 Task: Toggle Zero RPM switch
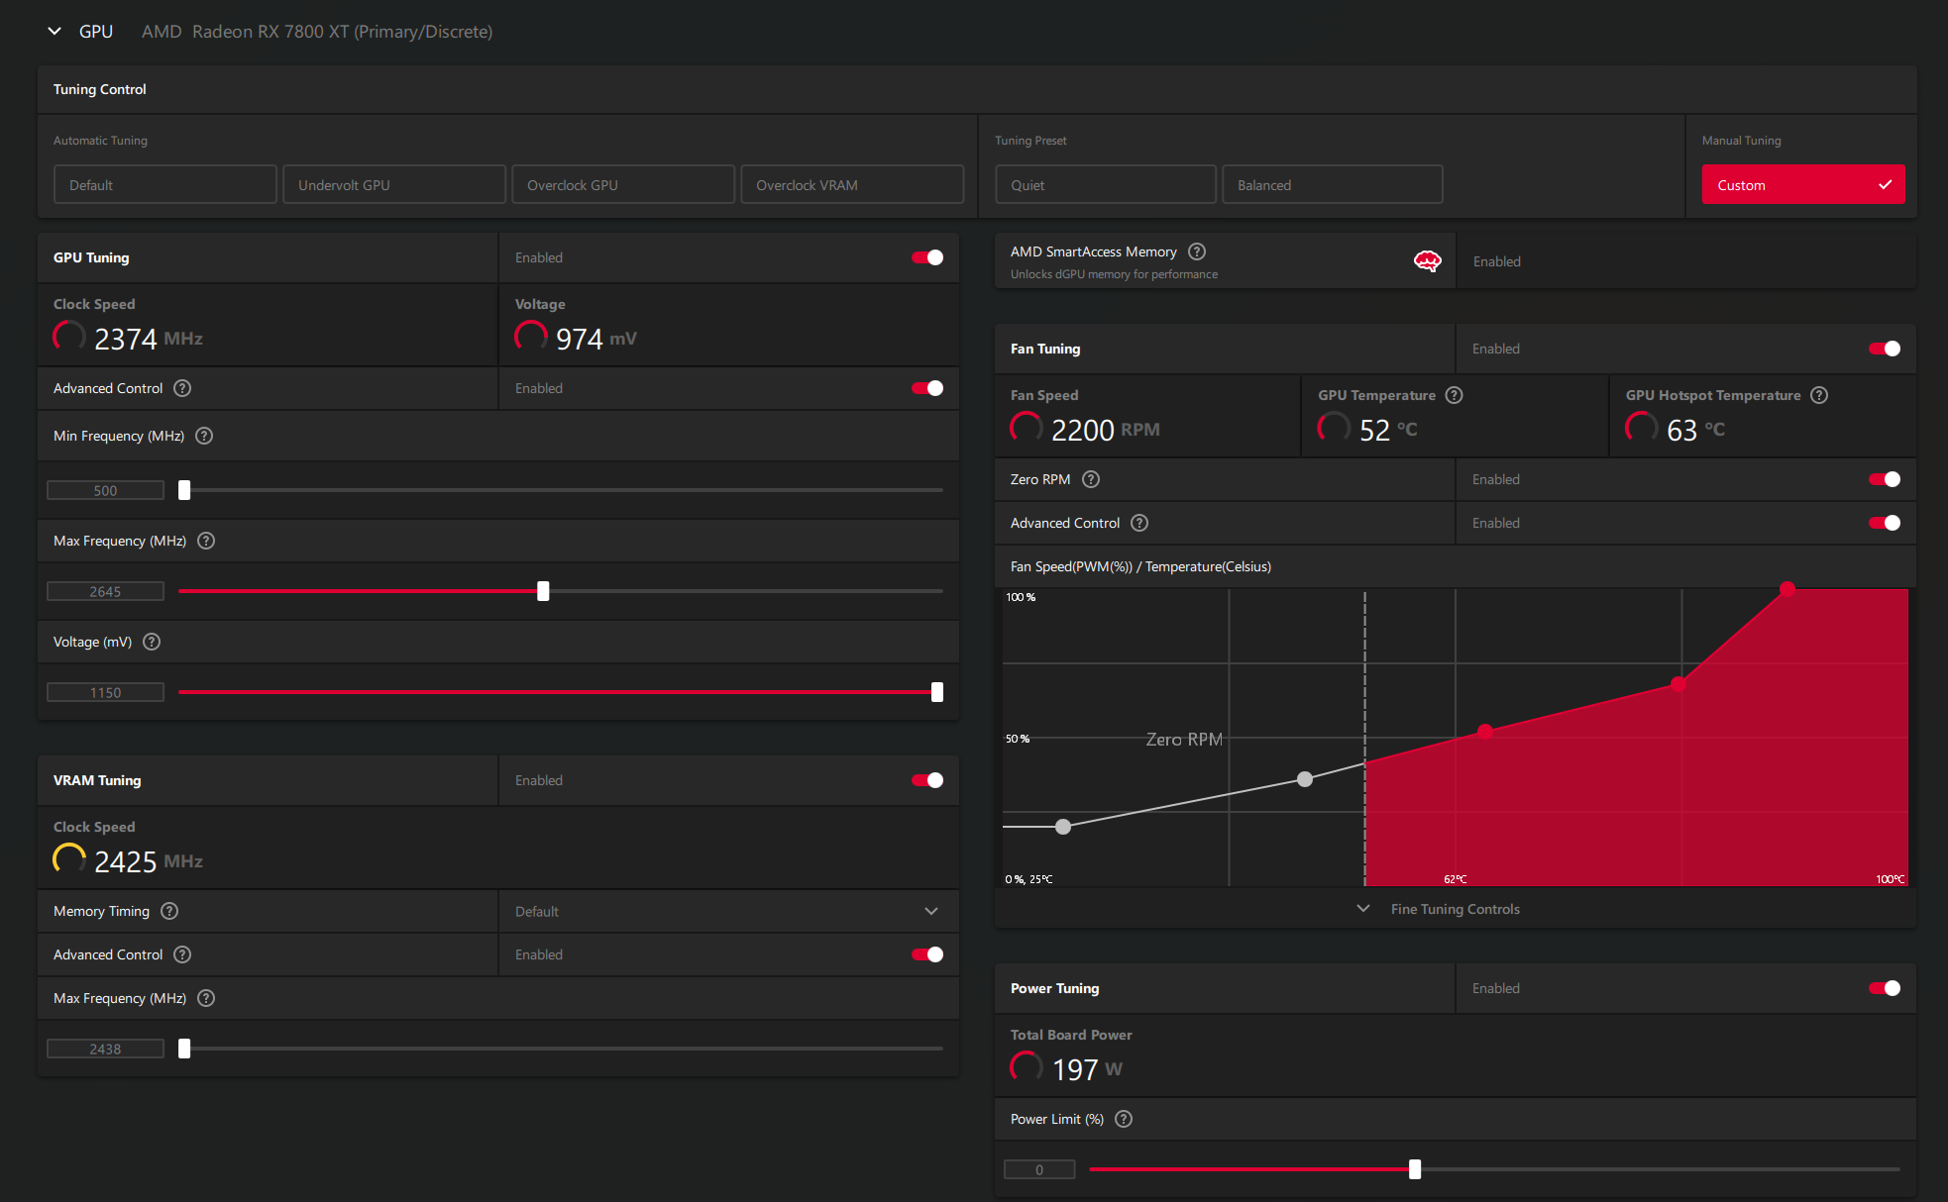[1885, 479]
